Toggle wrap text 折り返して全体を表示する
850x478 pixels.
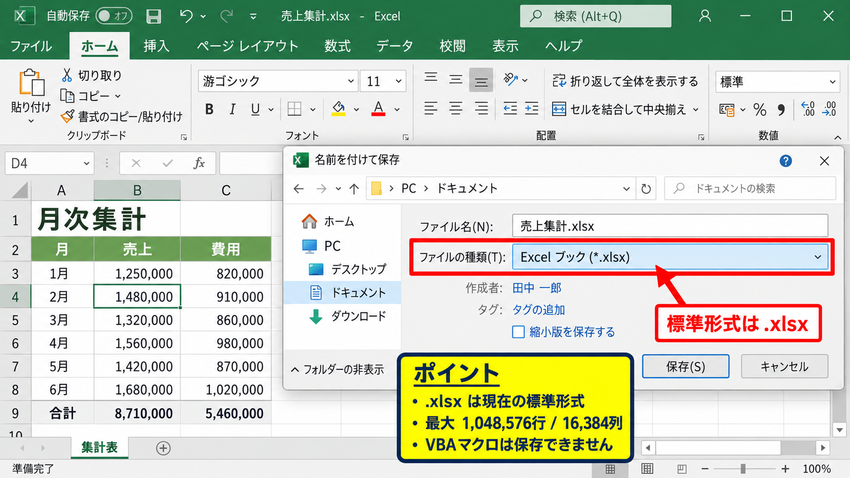pyautogui.click(x=625, y=81)
